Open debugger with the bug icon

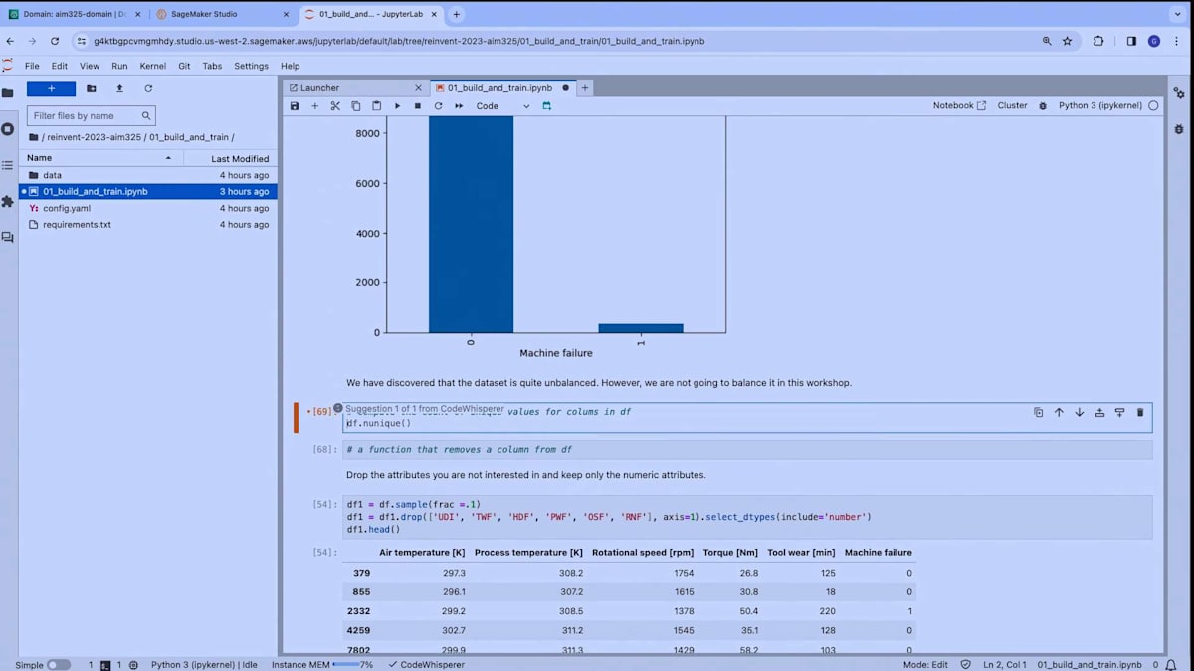[1043, 105]
